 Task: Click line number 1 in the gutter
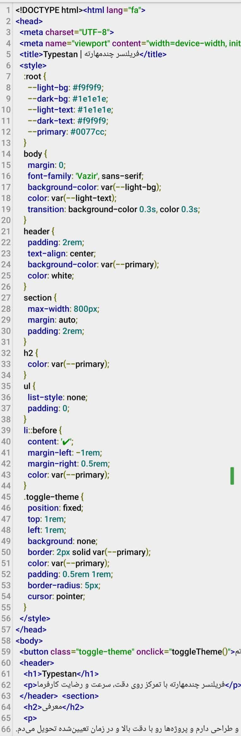(x=8, y=10)
